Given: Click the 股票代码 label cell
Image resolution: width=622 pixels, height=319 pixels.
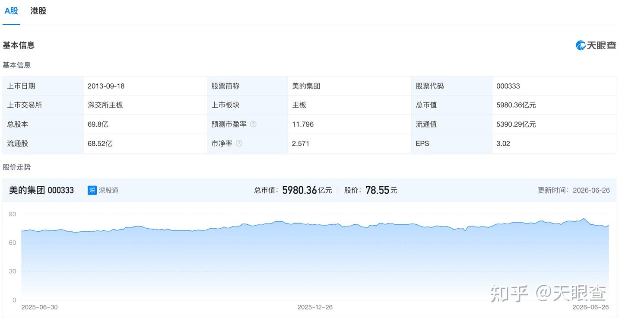Looking at the screenshot, I should click(452, 86).
